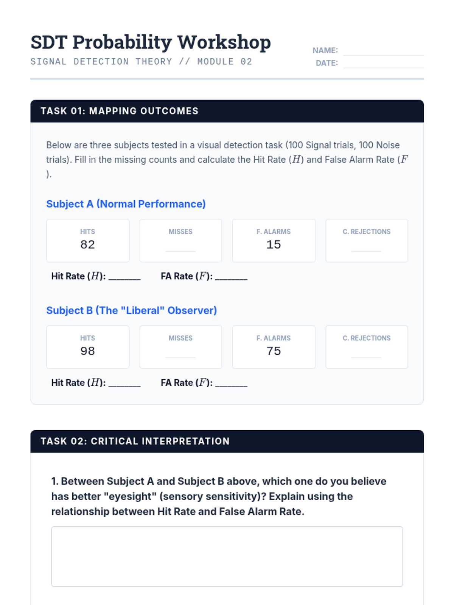The height and width of the screenshot is (605, 454).
Task: Click Subject A FA Rate blank
Action: 231,276
